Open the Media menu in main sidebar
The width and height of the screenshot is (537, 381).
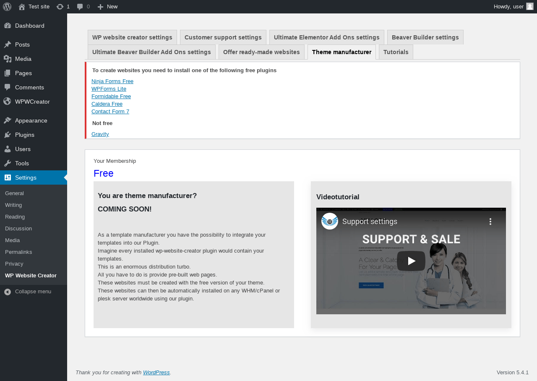pyautogui.click(x=34, y=59)
